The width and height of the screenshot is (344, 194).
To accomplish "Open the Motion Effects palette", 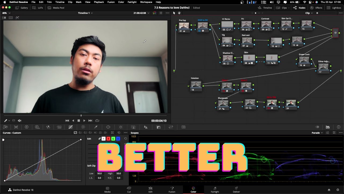I will point(59,127).
